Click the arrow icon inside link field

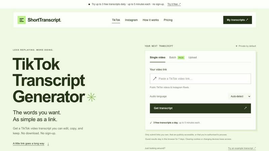point(155,79)
